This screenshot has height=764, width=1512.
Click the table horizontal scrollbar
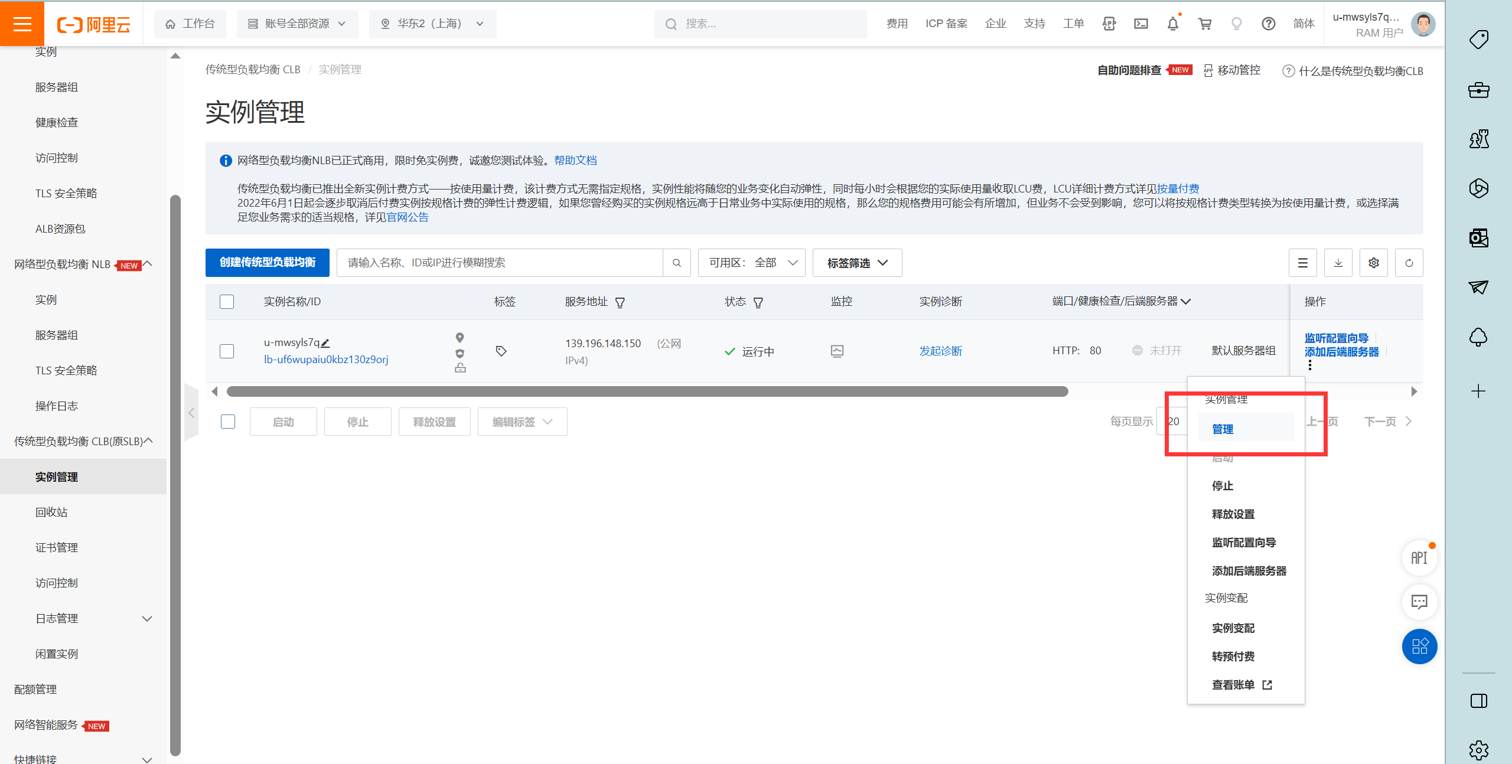[x=647, y=391]
